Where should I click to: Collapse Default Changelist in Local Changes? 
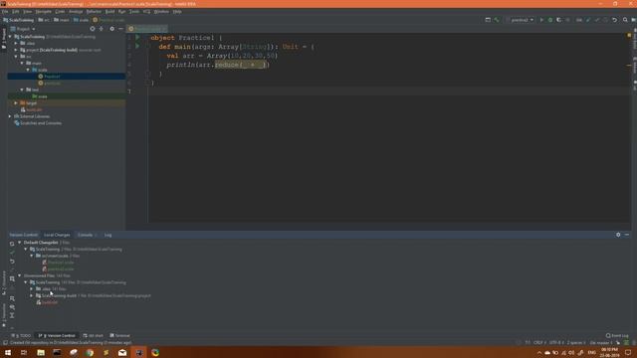point(20,243)
